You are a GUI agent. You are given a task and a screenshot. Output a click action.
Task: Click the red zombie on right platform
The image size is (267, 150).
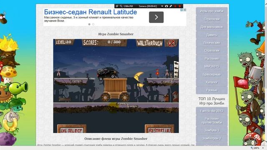click(158, 73)
